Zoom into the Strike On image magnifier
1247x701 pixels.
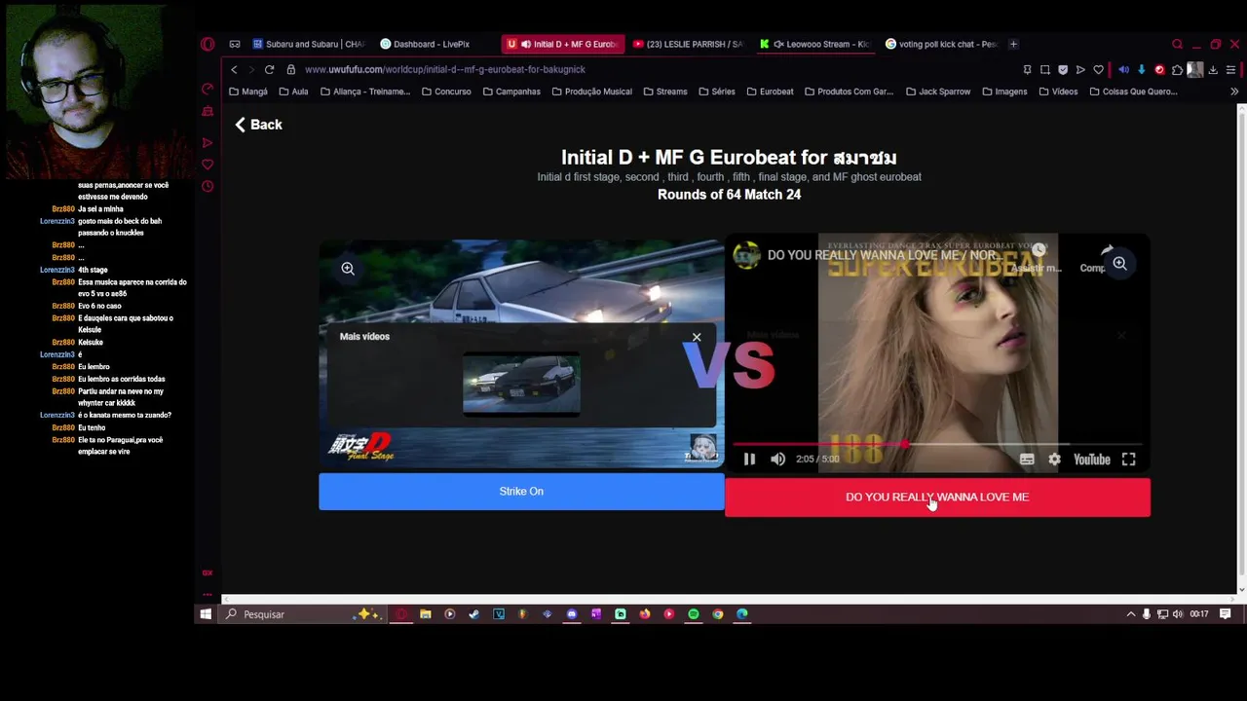[x=348, y=269]
